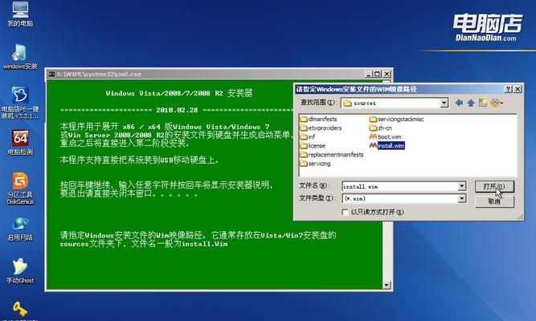
Task: Click the dialog help question mark button
Action: coord(509,89)
